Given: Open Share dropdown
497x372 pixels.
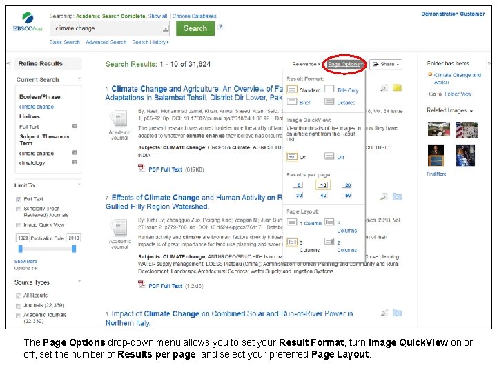Looking at the screenshot, I should click(385, 64).
